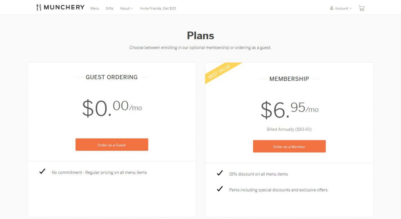Image resolution: width=401 pixels, height=219 pixels.
Task: Click checkmark beside No commitment text
Action: click(42, 171)
